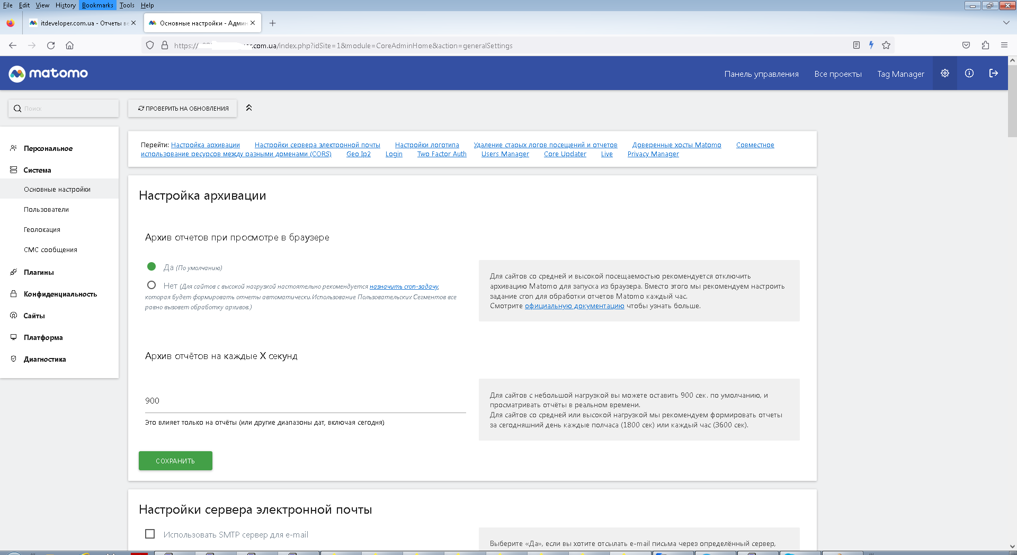This screenshot has height=555, width=1017.
Task: Open the 'Geo Ip2' jump link
Action: (358, 154)
